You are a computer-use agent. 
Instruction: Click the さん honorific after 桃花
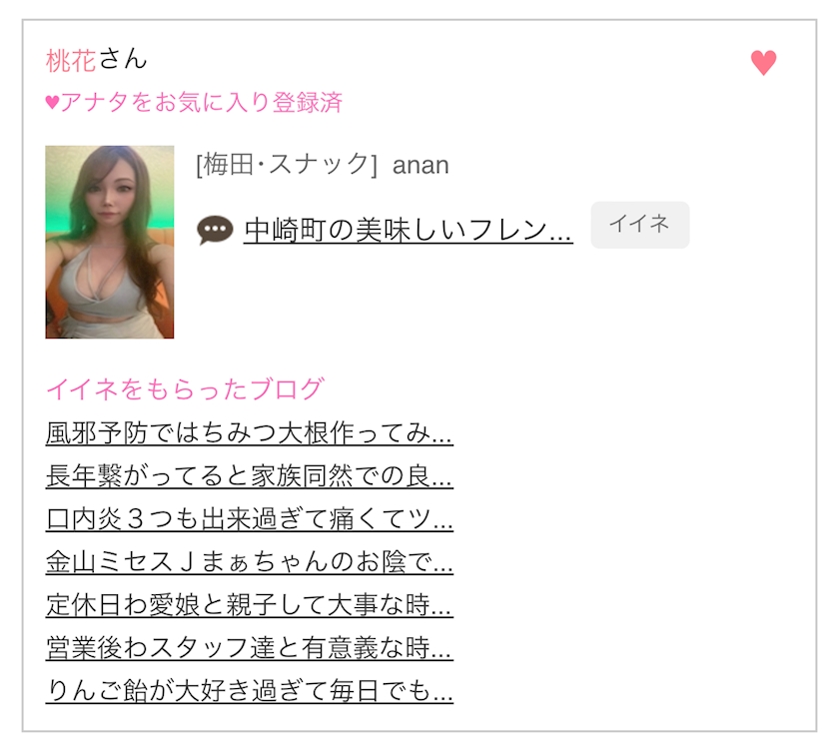[x=123, y=59]
